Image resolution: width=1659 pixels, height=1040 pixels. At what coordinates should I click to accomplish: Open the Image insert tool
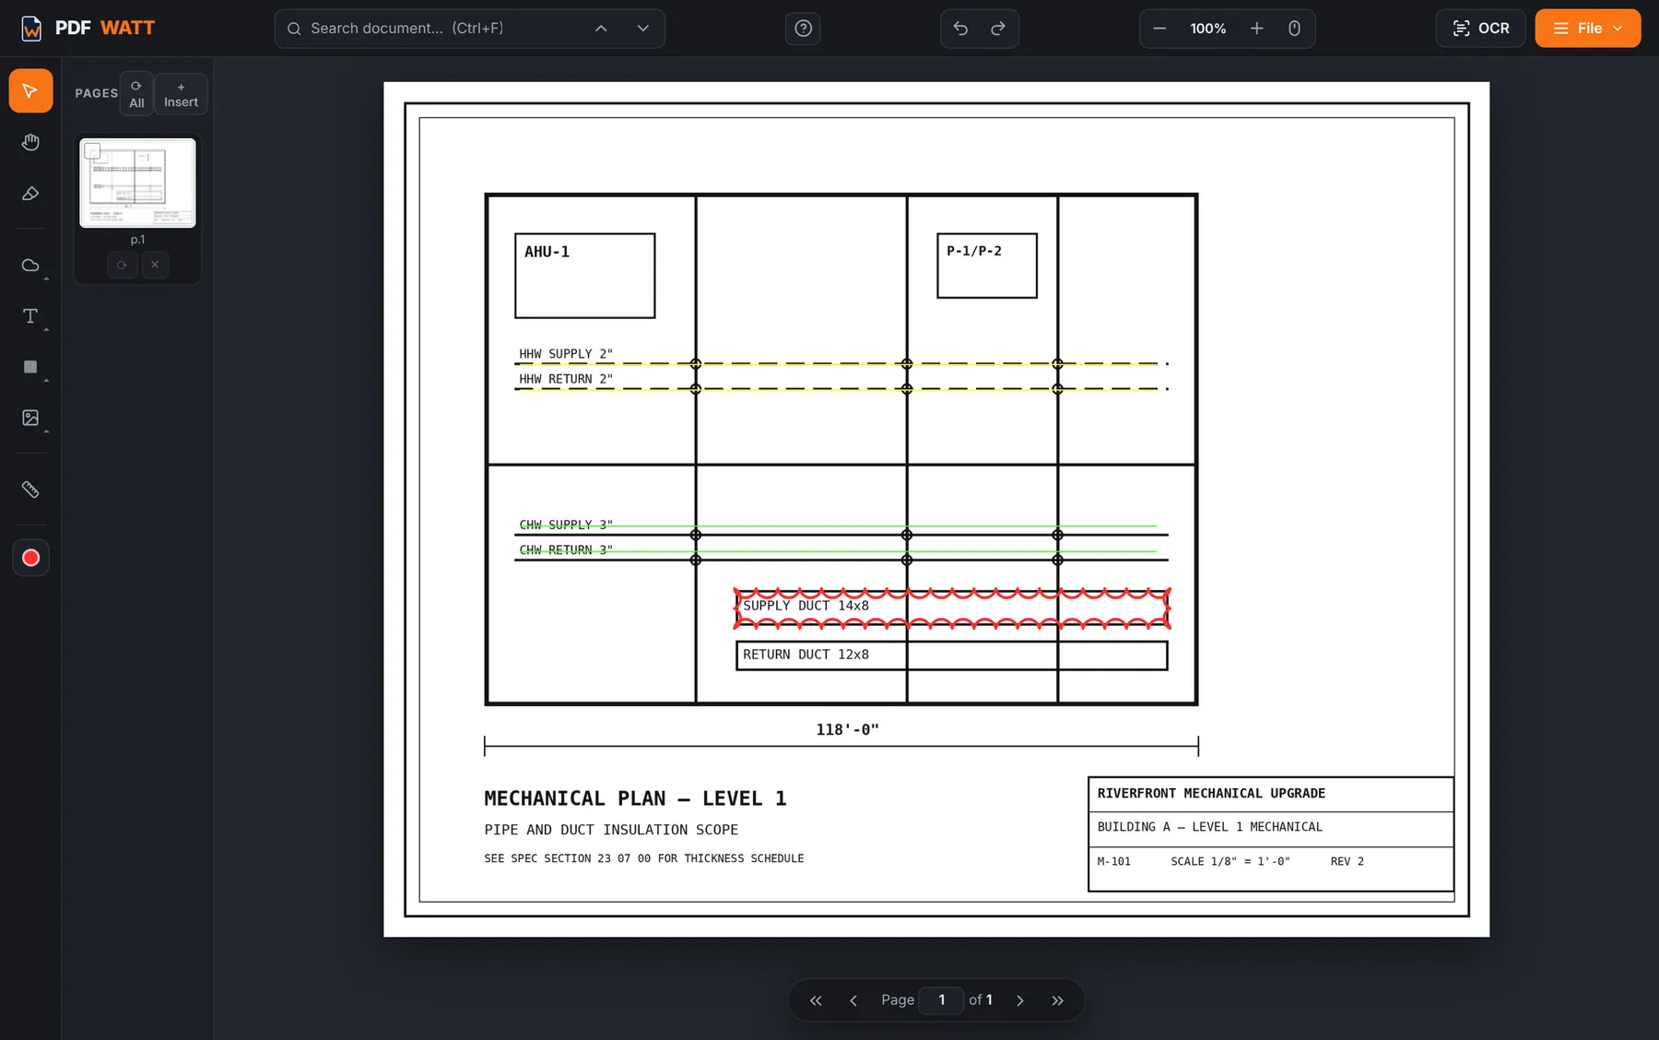point(30,419)
